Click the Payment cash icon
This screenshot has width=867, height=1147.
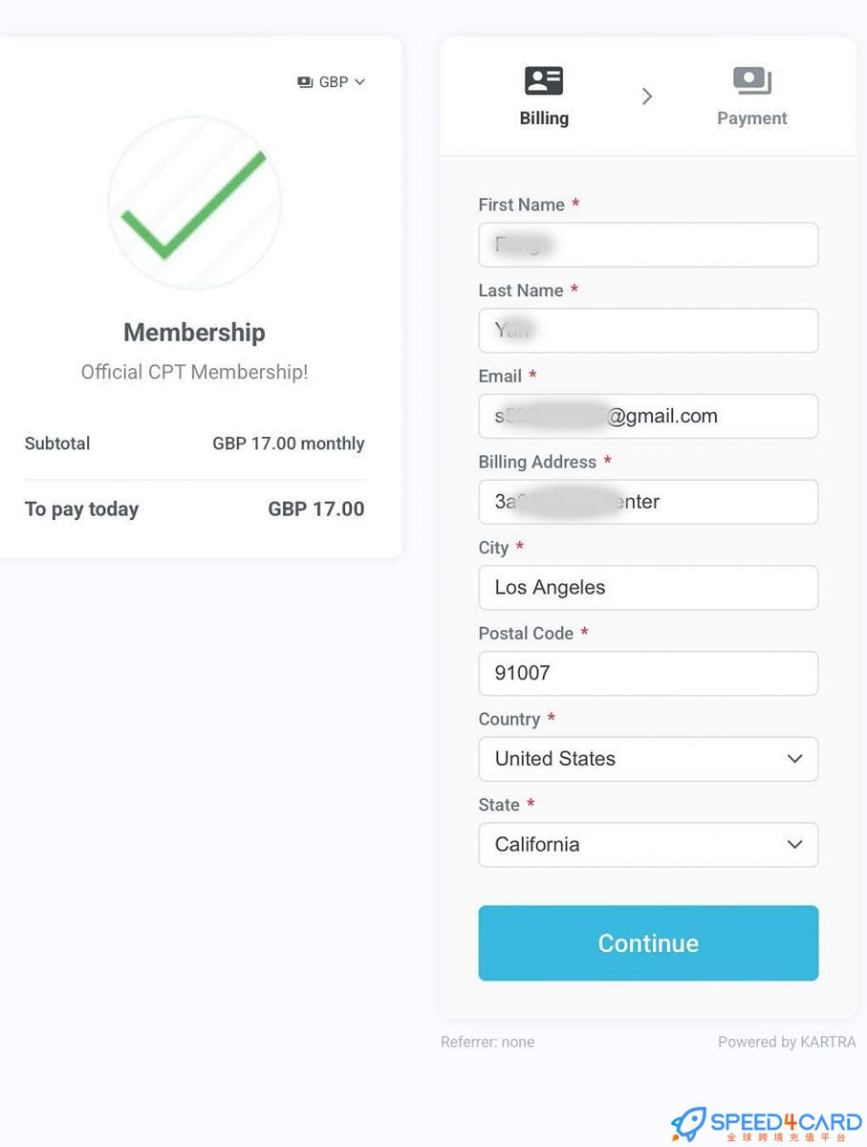tap(752, 81)
